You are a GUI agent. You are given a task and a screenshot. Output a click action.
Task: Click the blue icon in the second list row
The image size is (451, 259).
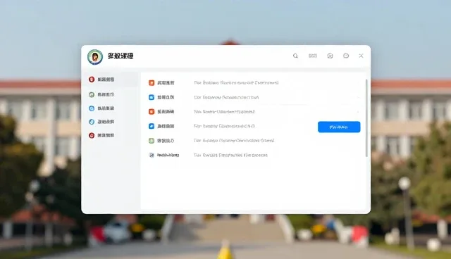(152, 97)
